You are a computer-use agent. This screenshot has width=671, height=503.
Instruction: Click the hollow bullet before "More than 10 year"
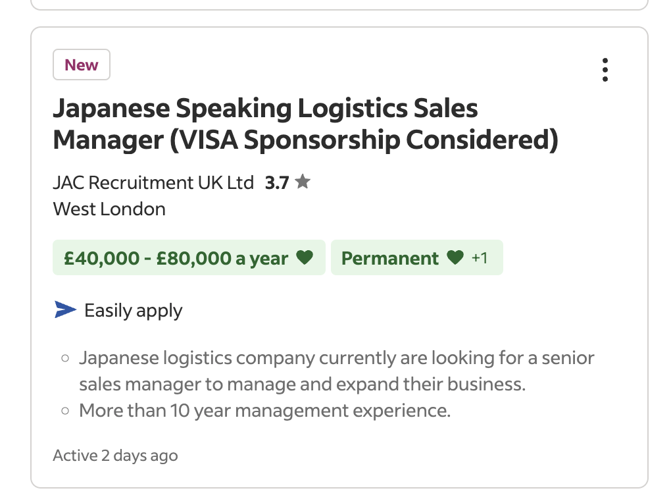(65, 411)
